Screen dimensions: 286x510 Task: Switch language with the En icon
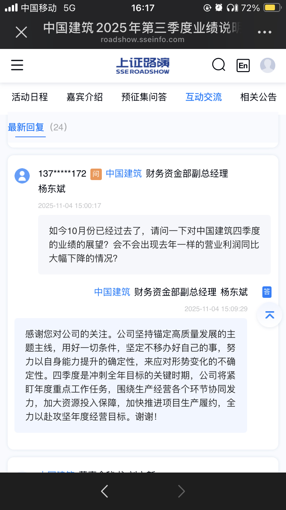pos(243,65)
